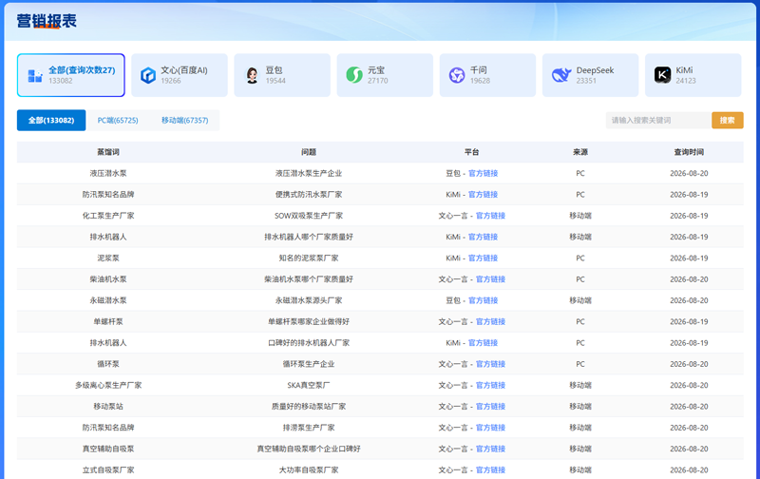Select the 全部(查询次数27) platform card
The height and width of the screenshot is (479, 760).
pos(70,75)
